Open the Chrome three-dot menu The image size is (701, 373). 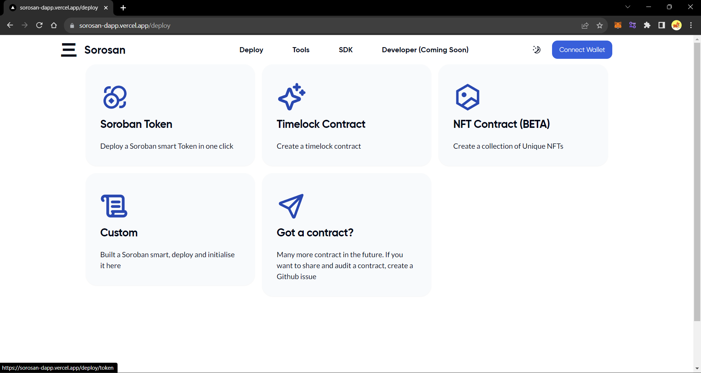pyautogui.click(x=691, y=25)
